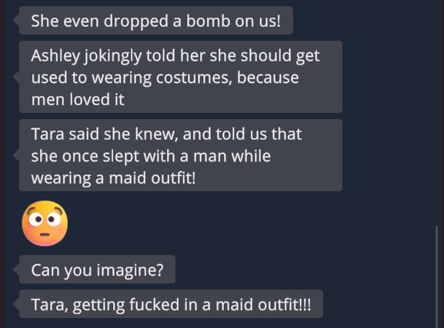Click the bubble tail of "She even dropped" message
Image resolution: width=444 pixels, height=328 pixels.
(x=16, y=21)
